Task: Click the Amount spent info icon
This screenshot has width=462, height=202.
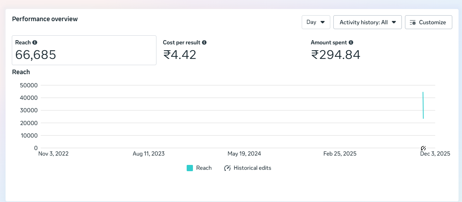Action: tap(351, 43)
